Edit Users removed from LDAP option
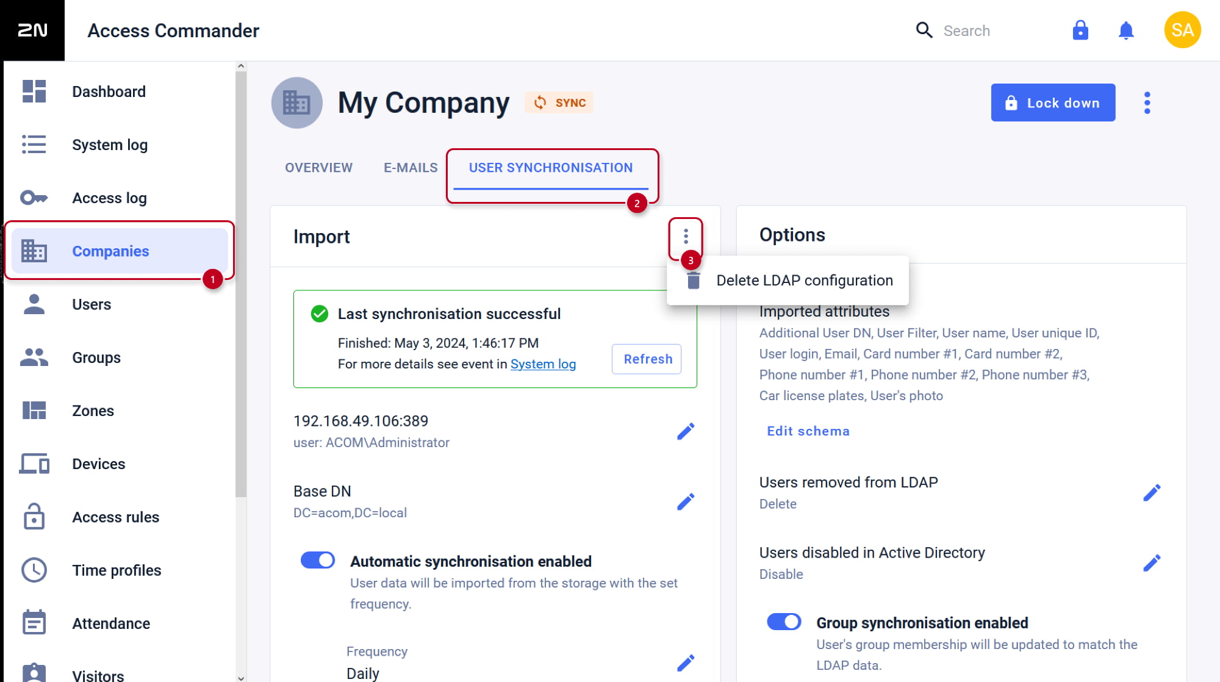1220x682 pixels. (1152, 492)
